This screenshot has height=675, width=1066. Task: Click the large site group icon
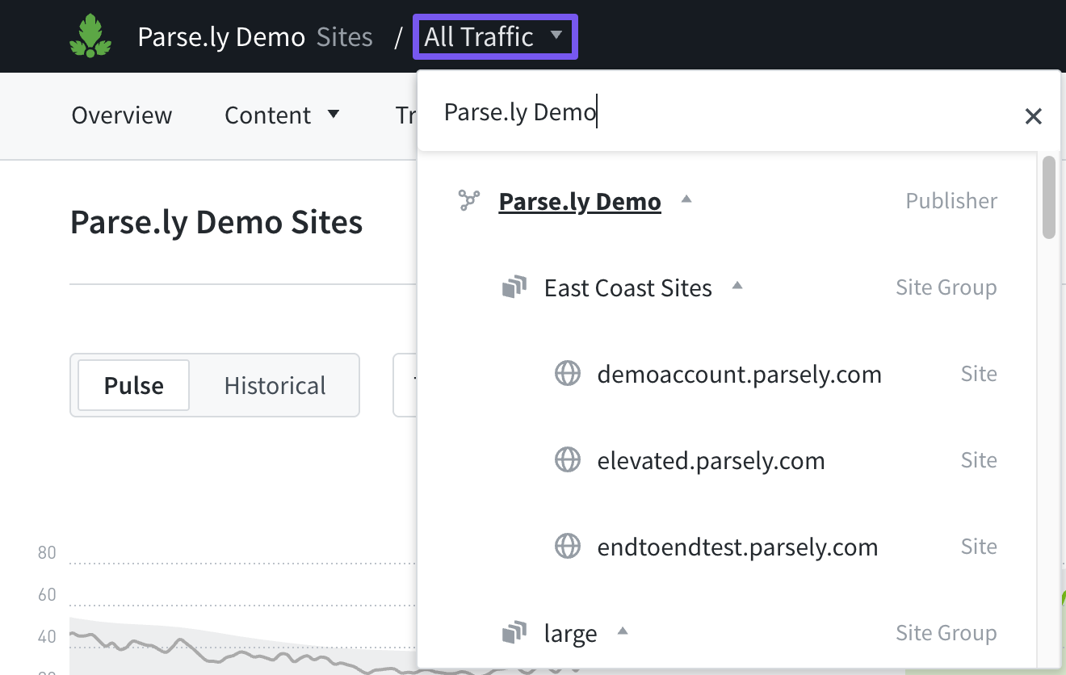(x=514, y=633)
